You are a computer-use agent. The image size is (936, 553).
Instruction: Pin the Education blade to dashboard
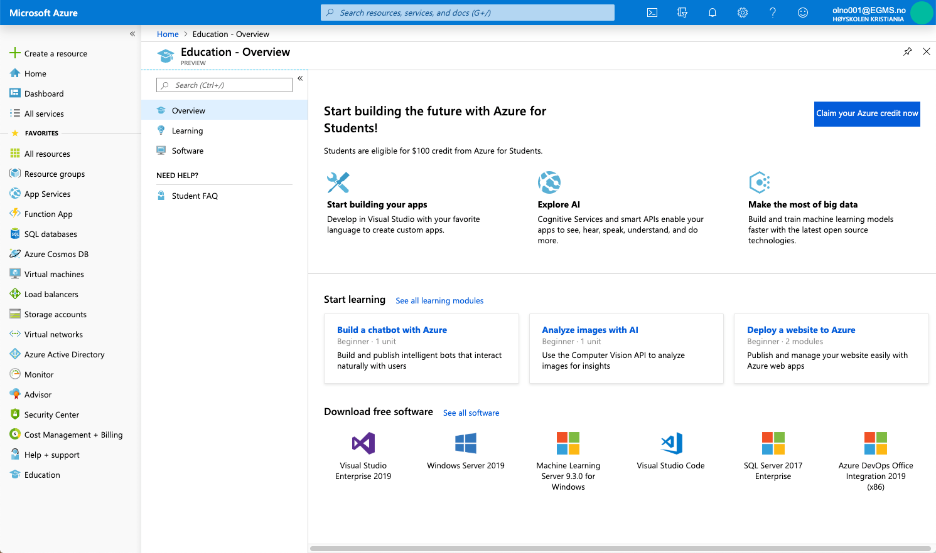coord(908,51)
